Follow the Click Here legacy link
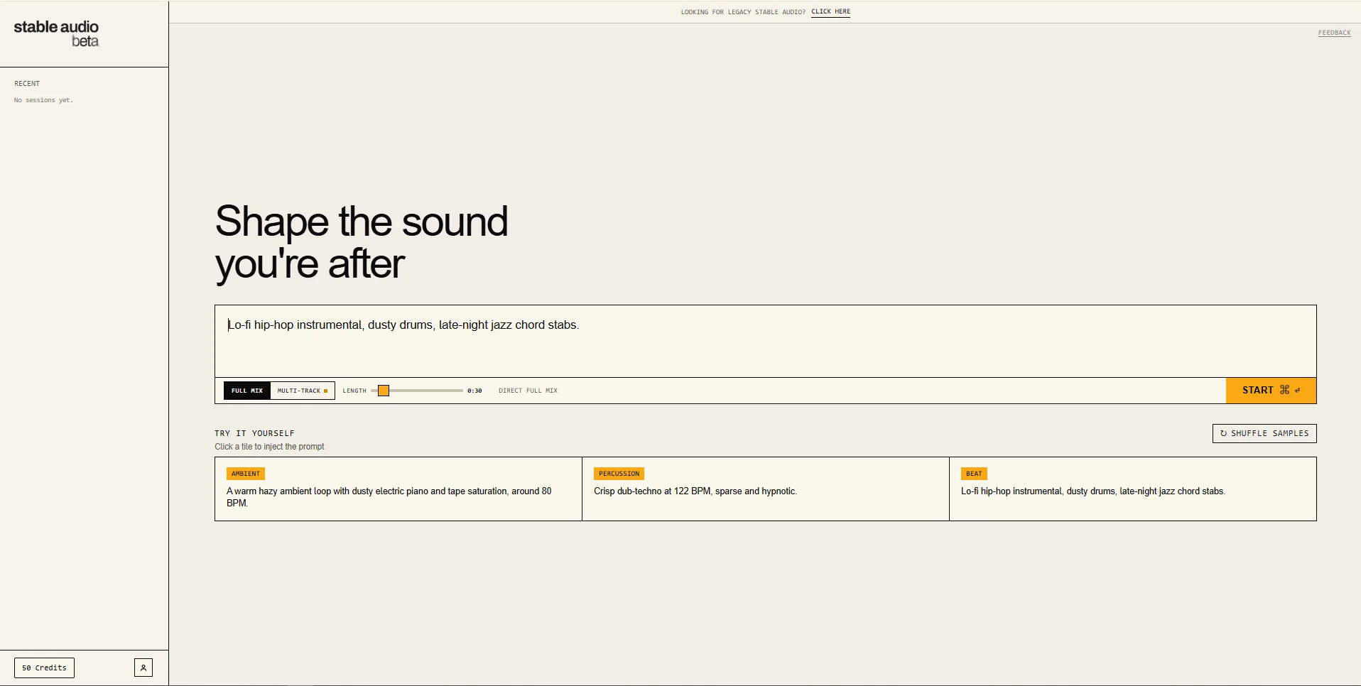Screen dimensions: 1361x686 tap(830, 12)
